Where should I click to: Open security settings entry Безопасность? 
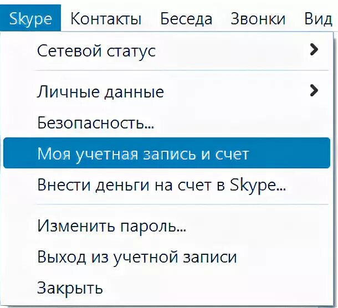coord(95,122)
